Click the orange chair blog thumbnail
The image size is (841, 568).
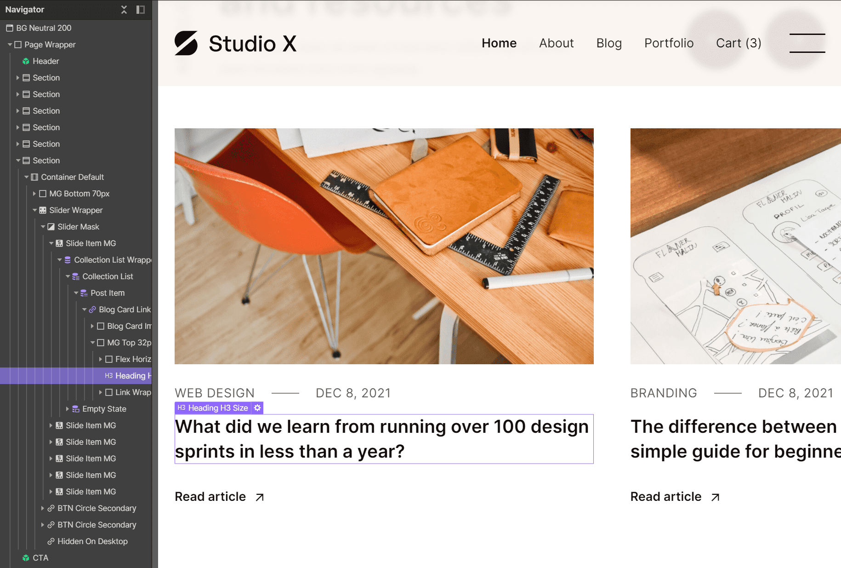click(x=384, y=247)
